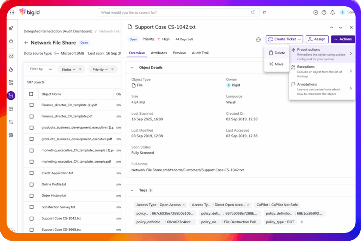The image size is (361, 241).
Task: Switch to the Audit Trail tab
Action: point(200,53)
